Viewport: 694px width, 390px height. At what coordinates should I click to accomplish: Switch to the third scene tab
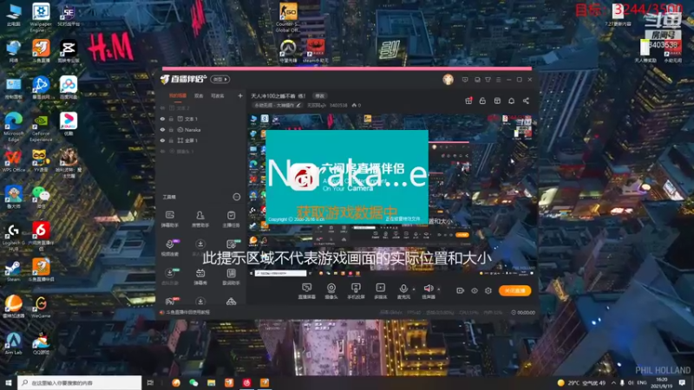pos(218,95)
